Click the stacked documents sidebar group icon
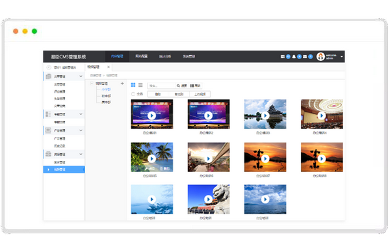The width and height of the screenshot is (390, 250). [49, 76]
